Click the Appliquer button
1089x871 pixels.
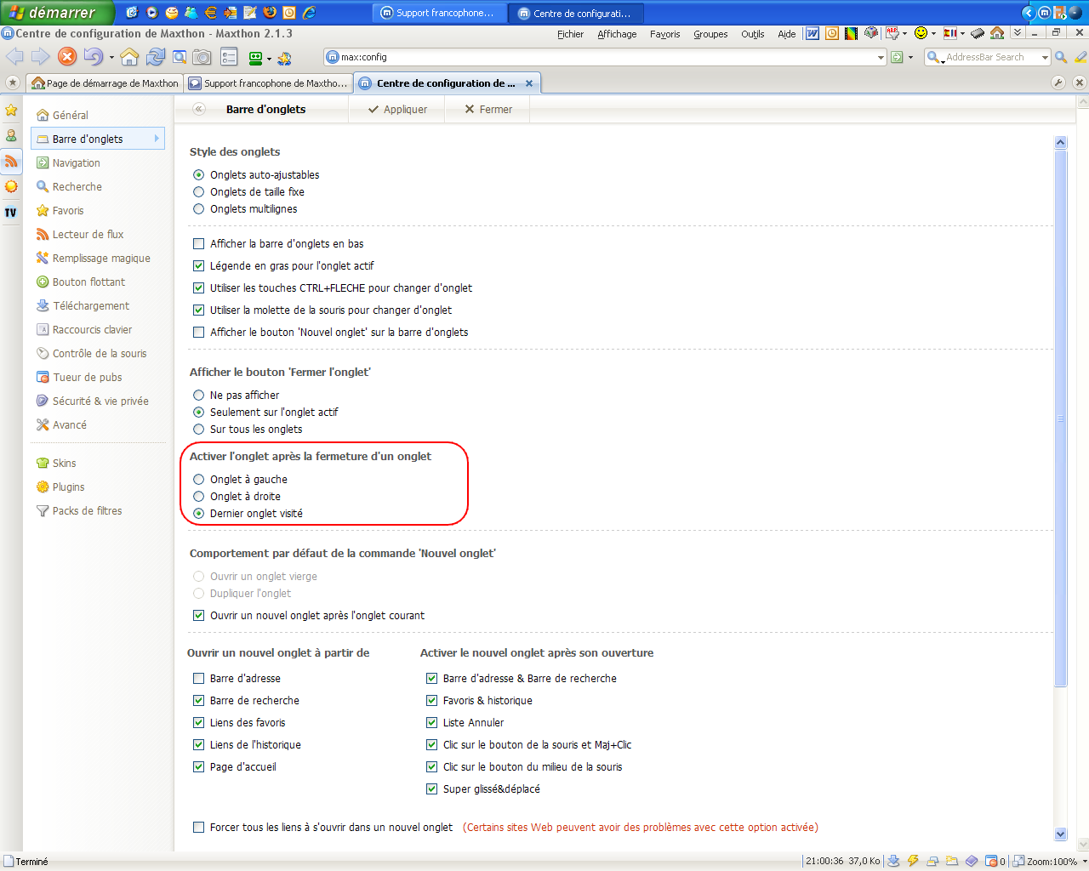click(x=397, y=109)
